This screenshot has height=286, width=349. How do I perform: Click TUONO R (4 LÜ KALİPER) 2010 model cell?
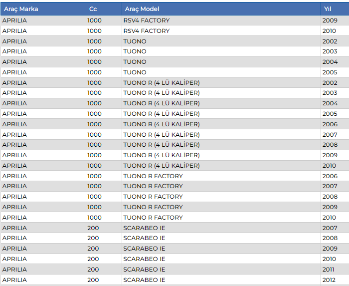tap(162, 166)
